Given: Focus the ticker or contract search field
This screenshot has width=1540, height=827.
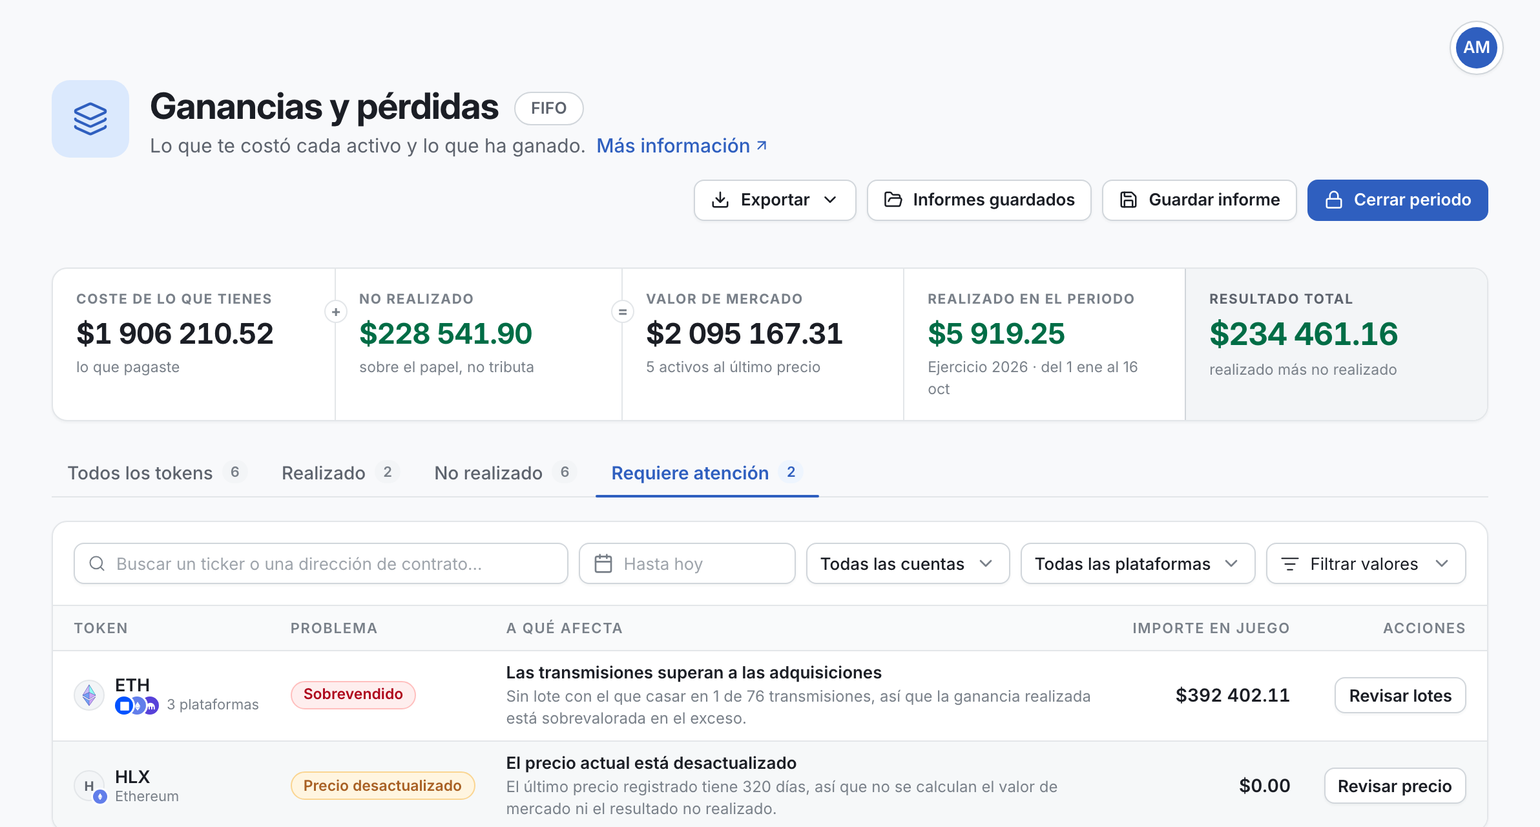Looking at the screenshot, I should tap(321, 563).
